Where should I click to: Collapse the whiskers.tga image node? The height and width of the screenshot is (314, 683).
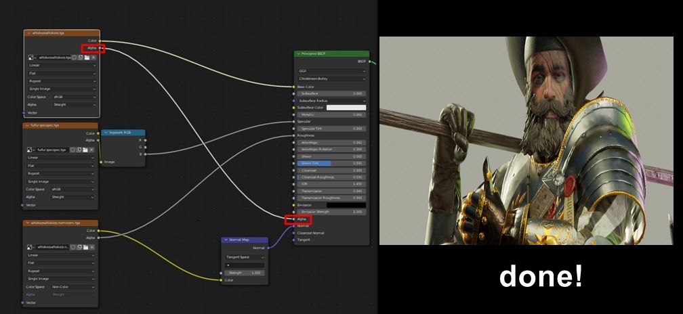(28, 33)
